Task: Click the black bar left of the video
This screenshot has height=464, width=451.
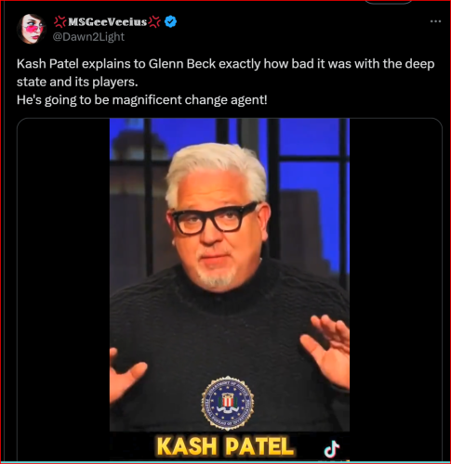Action: [x=63, y=290]
